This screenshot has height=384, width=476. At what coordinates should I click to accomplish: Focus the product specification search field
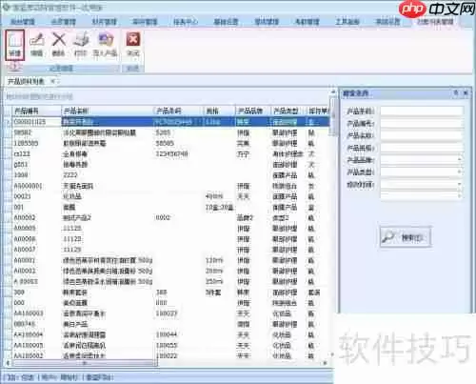point(422,148)
